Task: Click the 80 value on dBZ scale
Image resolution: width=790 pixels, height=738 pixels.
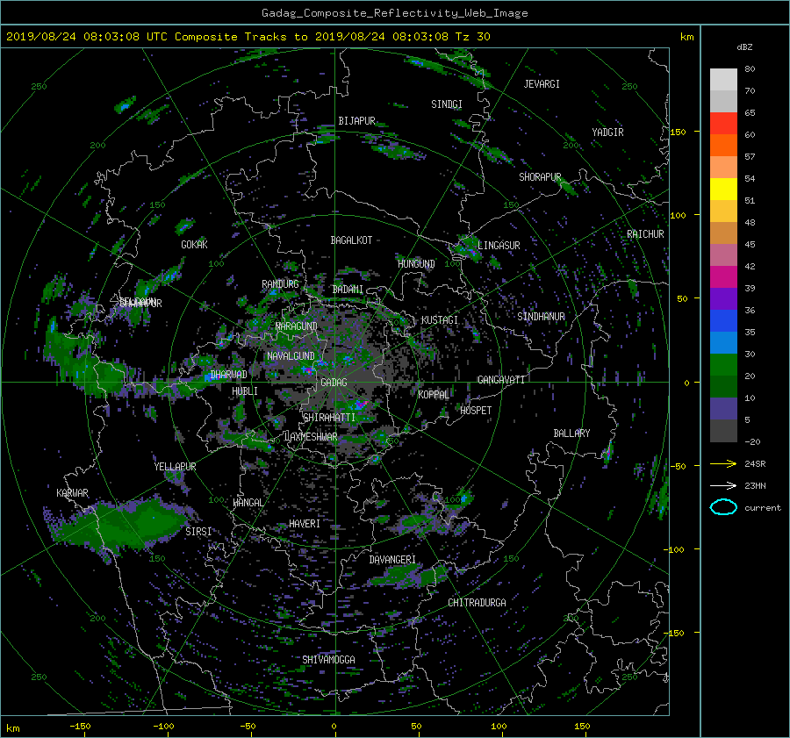Action: click(x=750, y=69)
